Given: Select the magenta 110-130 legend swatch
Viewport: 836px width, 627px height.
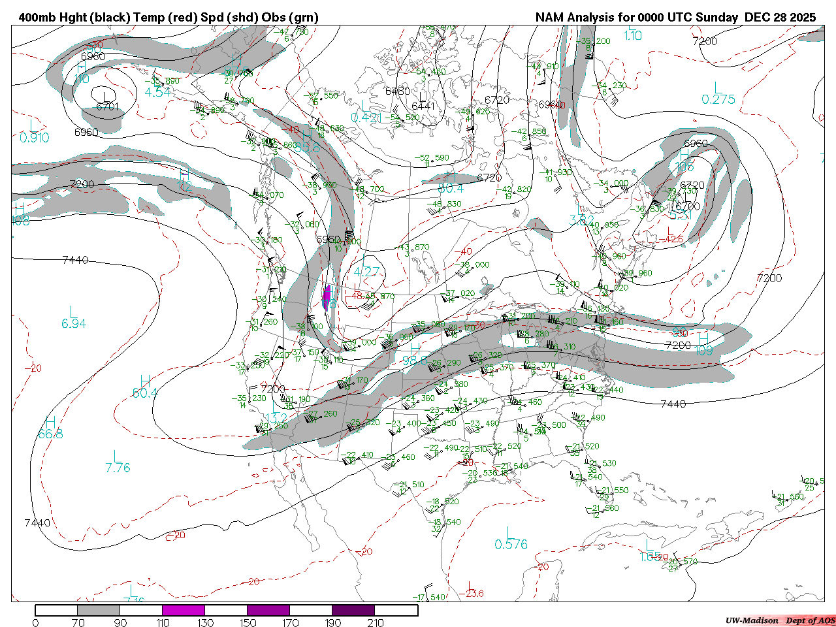Looking at the screenshot, I should point(184,610).
